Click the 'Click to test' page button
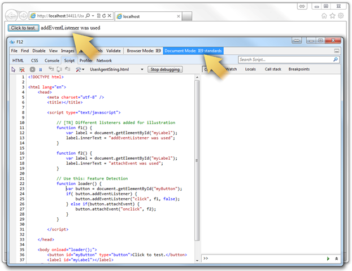Viewport: 352px width, 271px height. pos(23,28)
